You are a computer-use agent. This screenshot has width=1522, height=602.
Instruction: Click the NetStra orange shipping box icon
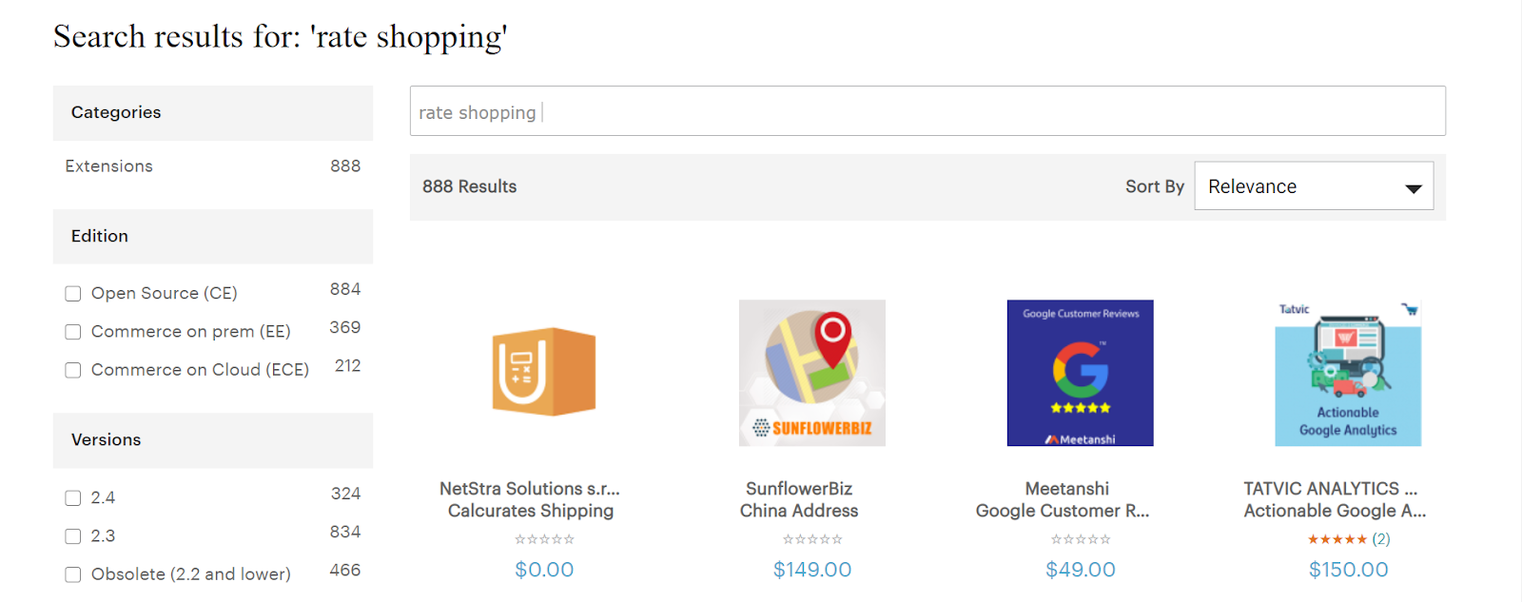pyautogui.click(x=544, y=372)
